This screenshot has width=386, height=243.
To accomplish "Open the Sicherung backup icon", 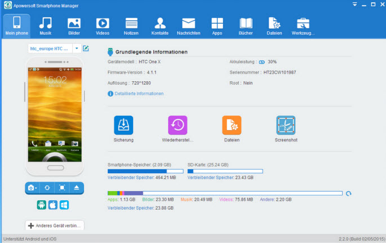I will point(123,125).
